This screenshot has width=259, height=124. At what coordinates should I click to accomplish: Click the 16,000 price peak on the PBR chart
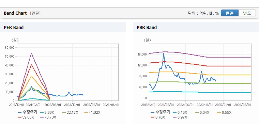click(164, 53)
